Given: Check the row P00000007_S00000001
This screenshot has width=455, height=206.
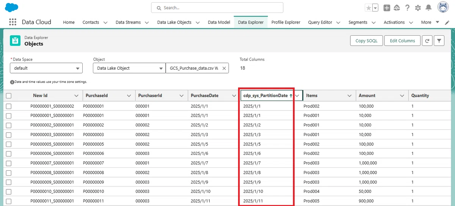Looking at the screenshot, I should point(9,163).
